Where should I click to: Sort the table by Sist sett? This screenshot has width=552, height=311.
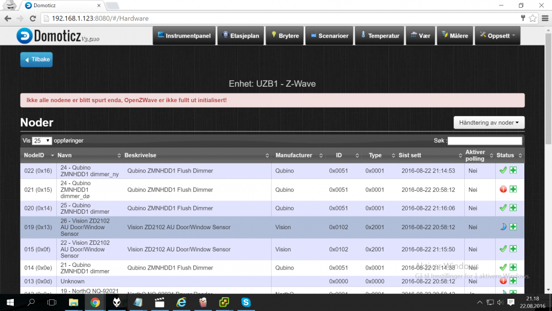(428, 155)
